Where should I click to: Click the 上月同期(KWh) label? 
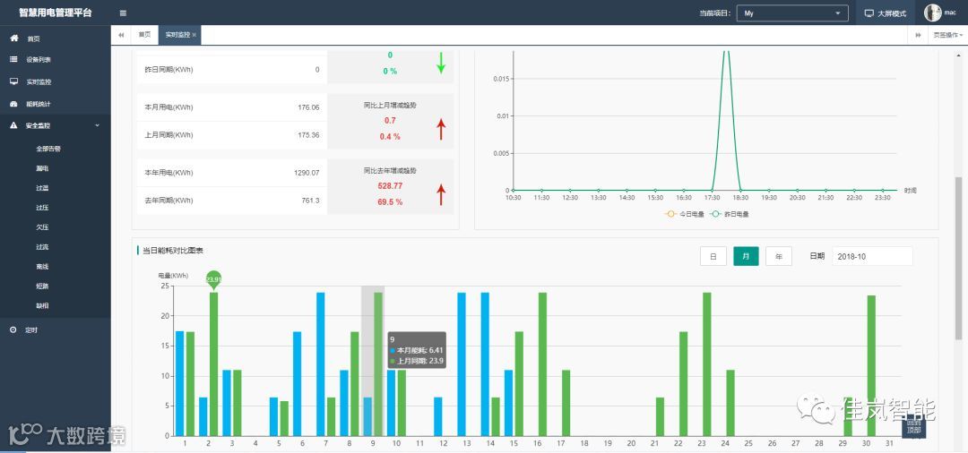(x=169, y=135)
